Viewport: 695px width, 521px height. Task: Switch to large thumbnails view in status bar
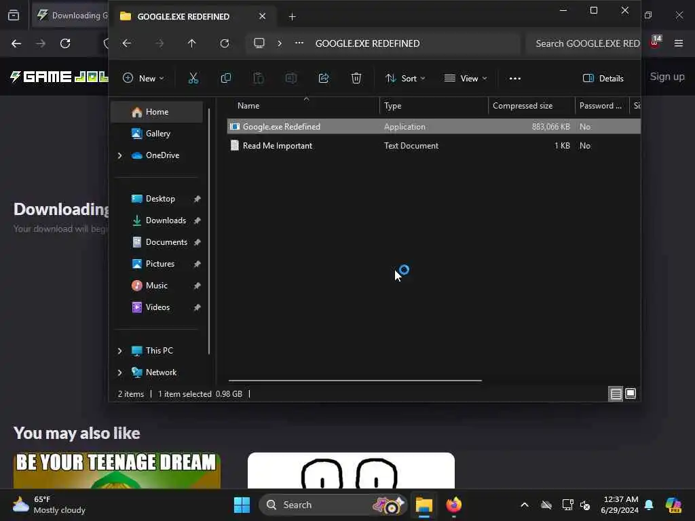click(631, 393)
